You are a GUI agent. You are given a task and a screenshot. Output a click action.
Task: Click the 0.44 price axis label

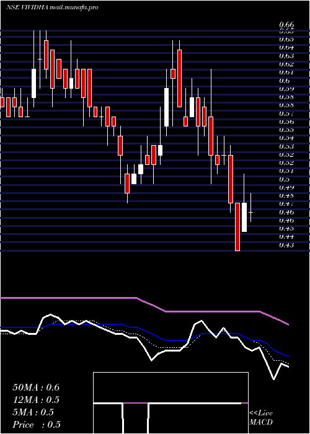tap(286, 237)
